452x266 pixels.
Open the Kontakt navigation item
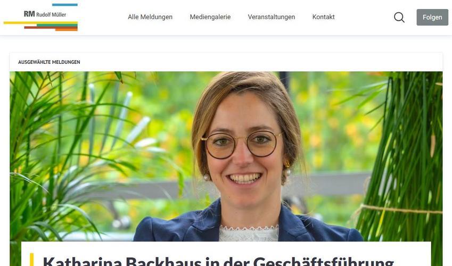click(324, 17)
